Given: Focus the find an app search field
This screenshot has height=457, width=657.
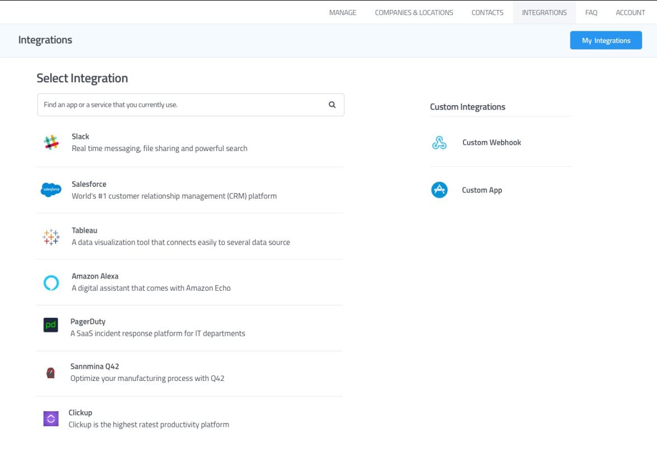Looking at the screenshot, I should click(x=191, y=105).
